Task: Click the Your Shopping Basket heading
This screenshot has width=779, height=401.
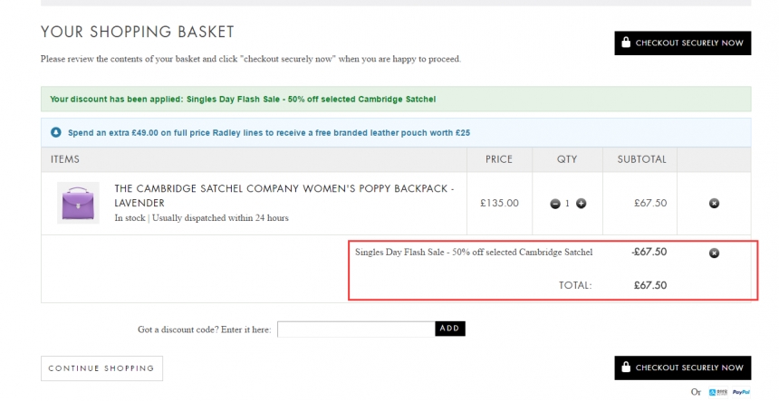Action: tap(137, 32)
